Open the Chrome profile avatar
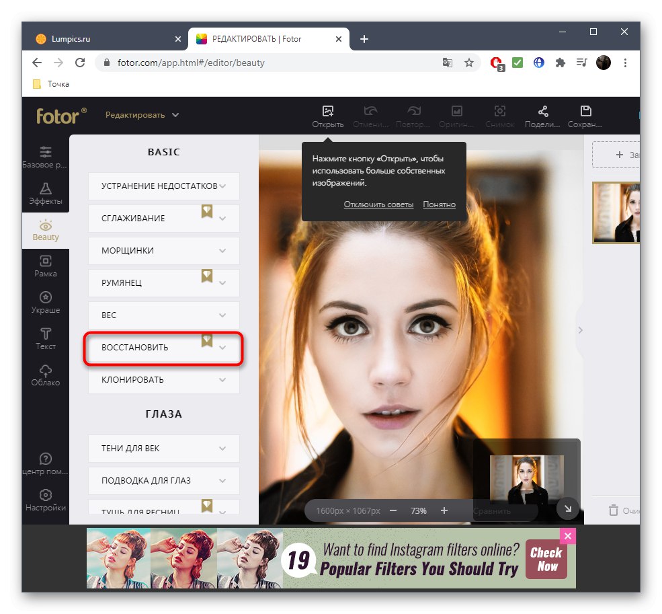 604,63
